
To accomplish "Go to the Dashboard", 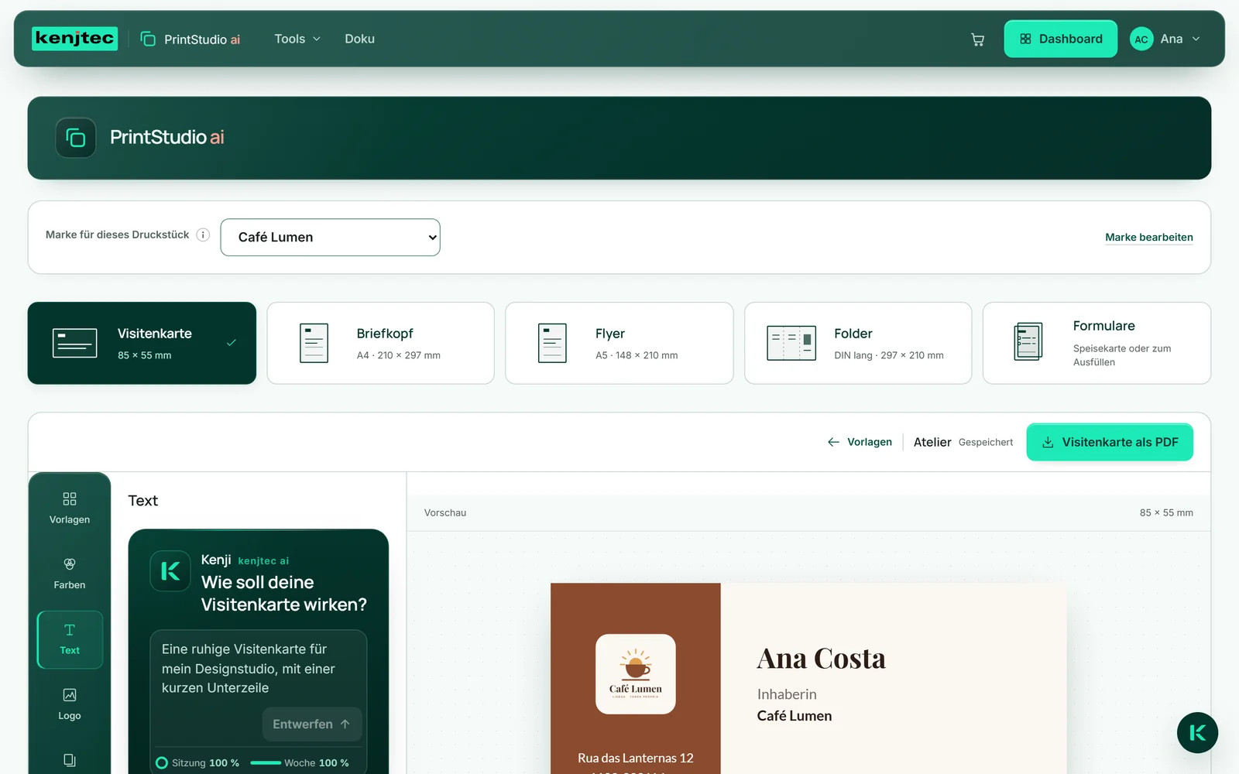I will tap(1060, 39).
